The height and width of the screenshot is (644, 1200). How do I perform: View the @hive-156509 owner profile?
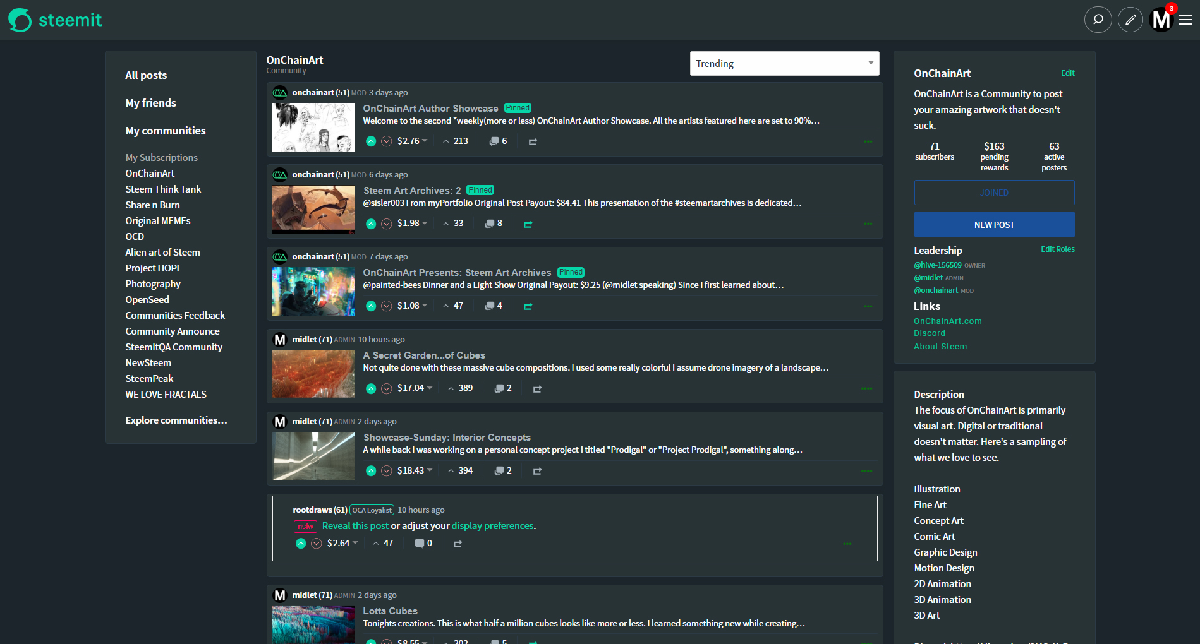point(938,265)
